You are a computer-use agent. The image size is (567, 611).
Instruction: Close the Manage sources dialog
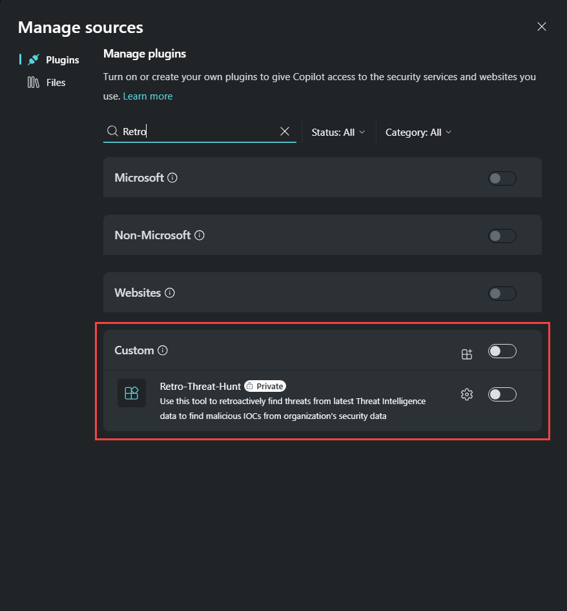point(541,27)
